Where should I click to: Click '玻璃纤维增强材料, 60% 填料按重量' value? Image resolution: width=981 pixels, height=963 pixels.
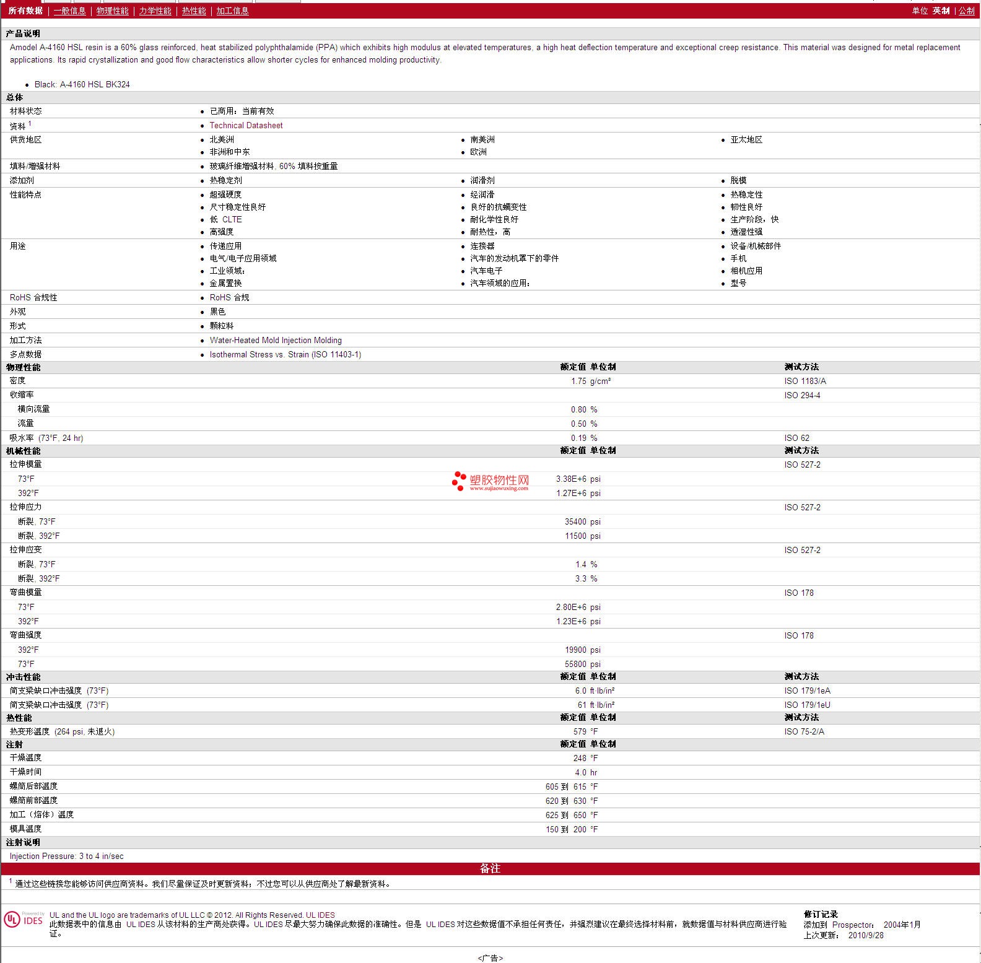tap(273, 166)
